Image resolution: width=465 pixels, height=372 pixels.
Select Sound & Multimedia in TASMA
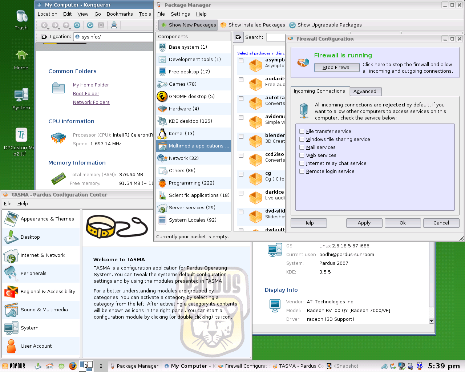(x=41, y=310)
